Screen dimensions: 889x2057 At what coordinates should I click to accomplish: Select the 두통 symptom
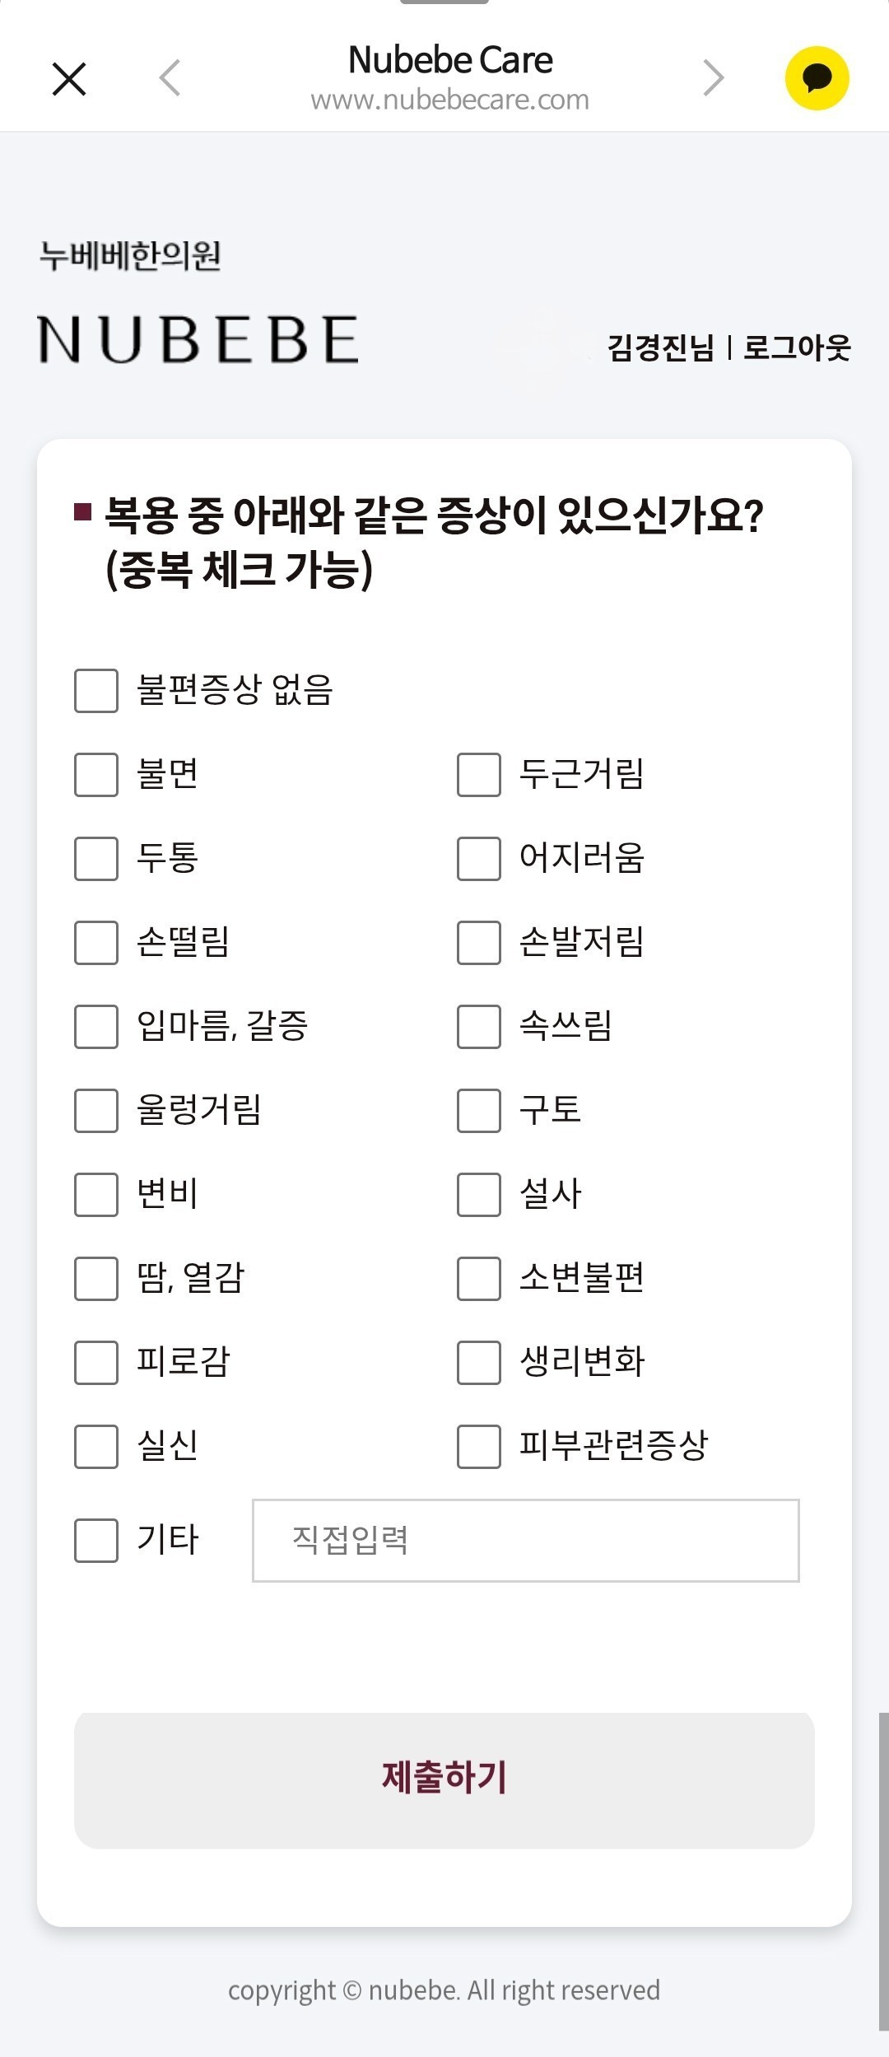pyautogui.click(x=96, y=860)
